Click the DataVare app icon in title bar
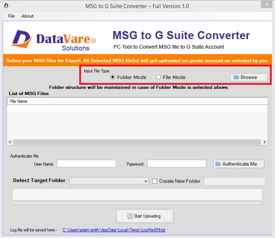 pyautogui.click(x=6, y=6)
